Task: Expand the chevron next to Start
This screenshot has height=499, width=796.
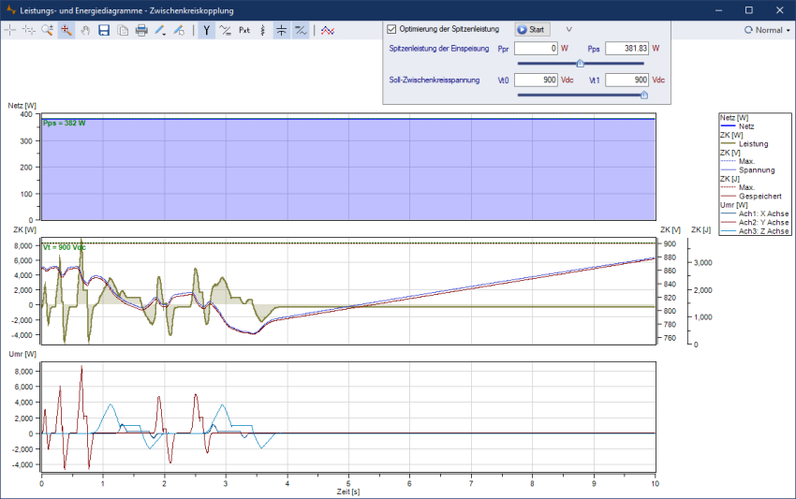Action: tap(568, 29)
